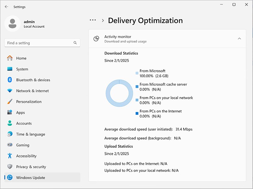Open the System settings page
Viewport: 253px width, 189px height.
tap(22, 69)
